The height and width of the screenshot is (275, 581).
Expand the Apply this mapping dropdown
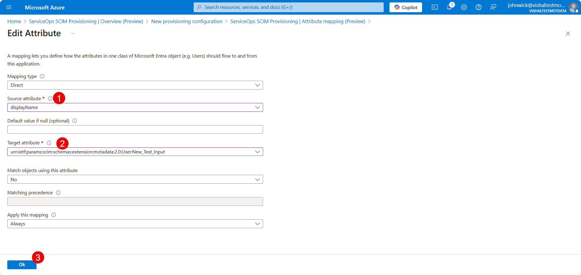(135, 224)
